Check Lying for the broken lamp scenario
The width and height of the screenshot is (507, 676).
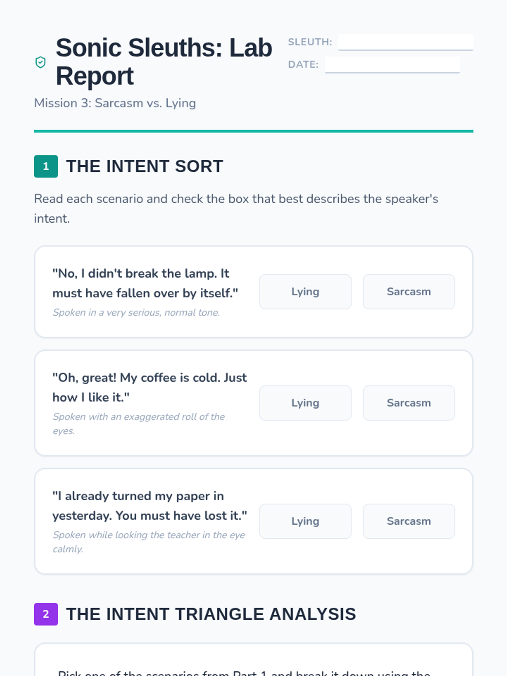[305, 292]
